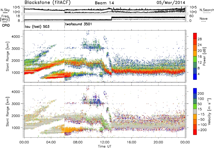Click the left '10^5' noise axis tick label
The image size is (214, 148).
pyautogui.click(x=16, y=7)
